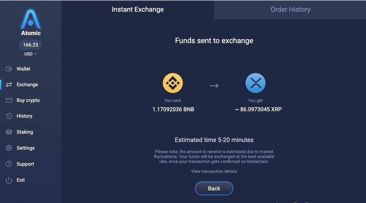Viewport: 366px width, 203px height.
Task: Select the Instant Exchange tab
Action: click(x=138, y=10)
